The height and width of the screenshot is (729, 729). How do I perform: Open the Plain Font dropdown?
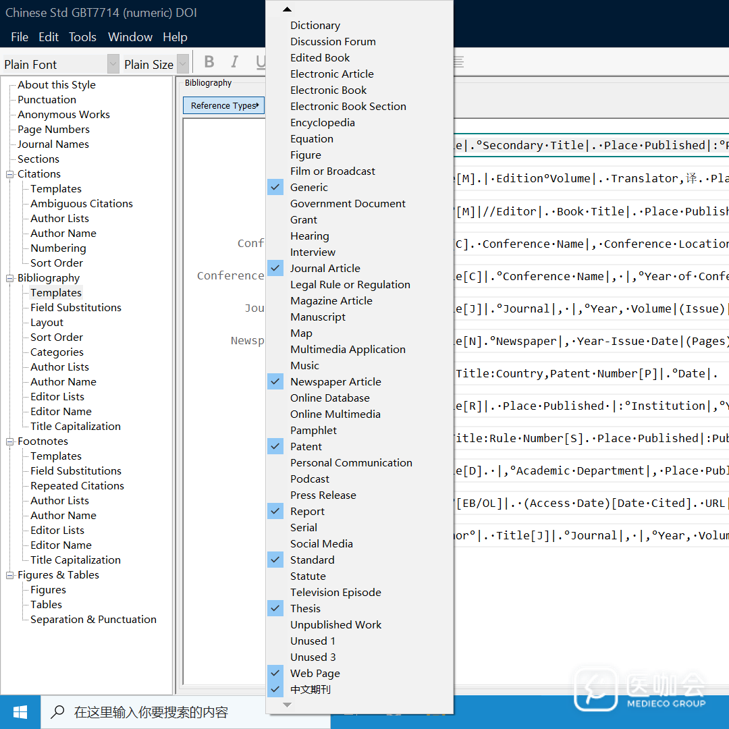113,65
